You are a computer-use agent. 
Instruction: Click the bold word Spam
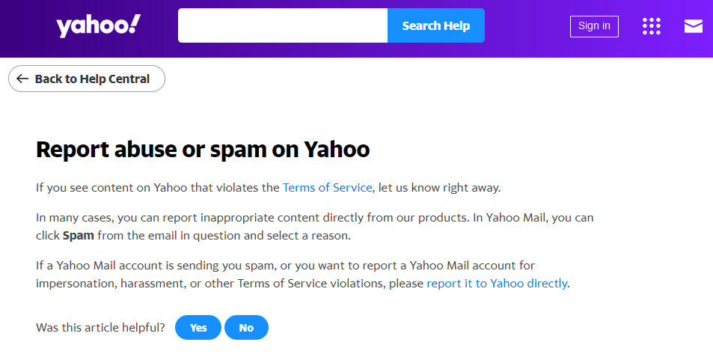coord(78,236)
